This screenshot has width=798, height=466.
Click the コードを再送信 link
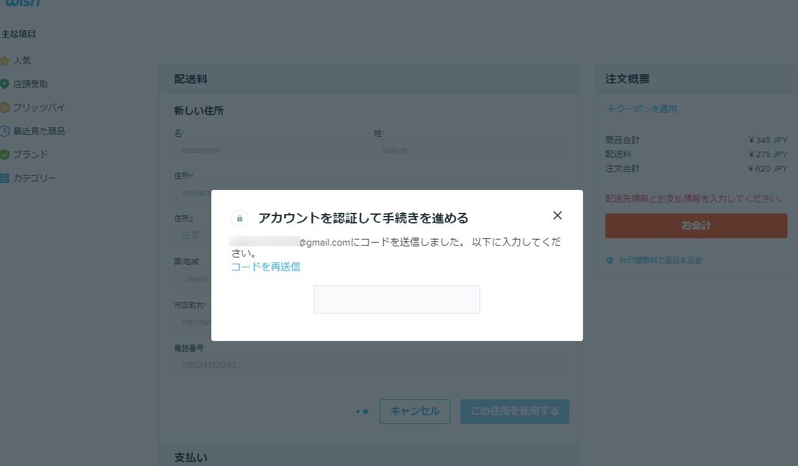(x=265, y=266)
